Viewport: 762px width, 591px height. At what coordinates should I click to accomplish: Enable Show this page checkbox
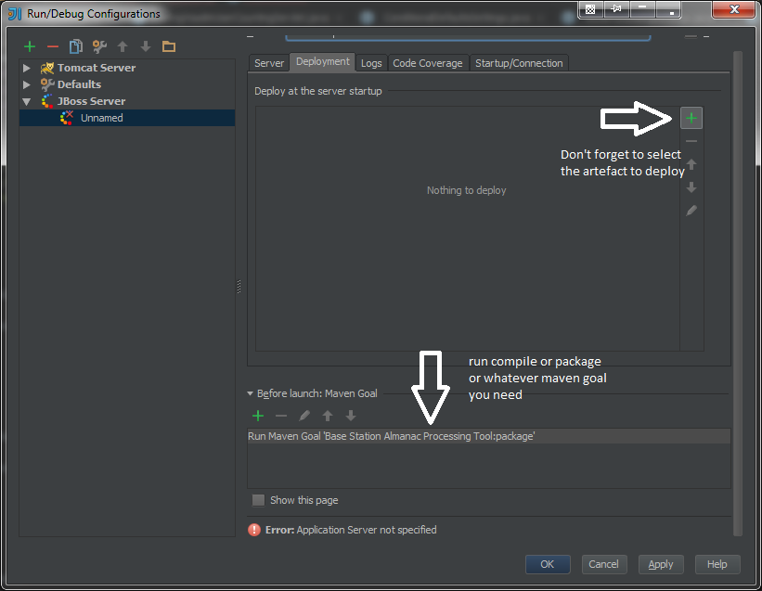pos(259,500)
